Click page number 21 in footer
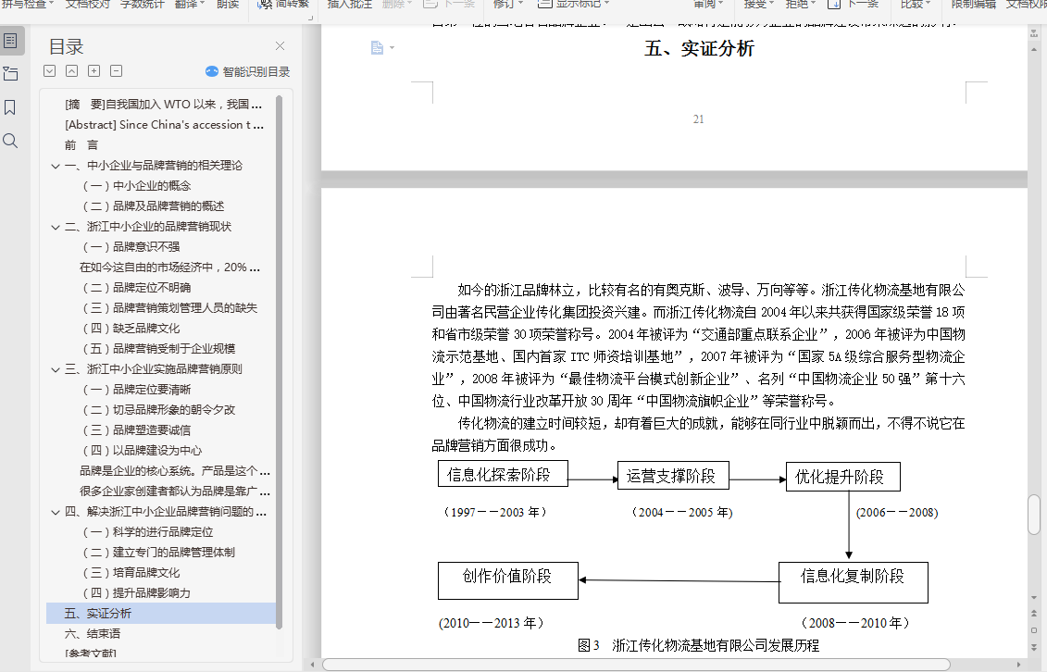The width and height of the screenshot is (1047, 672). coord(698,119)
